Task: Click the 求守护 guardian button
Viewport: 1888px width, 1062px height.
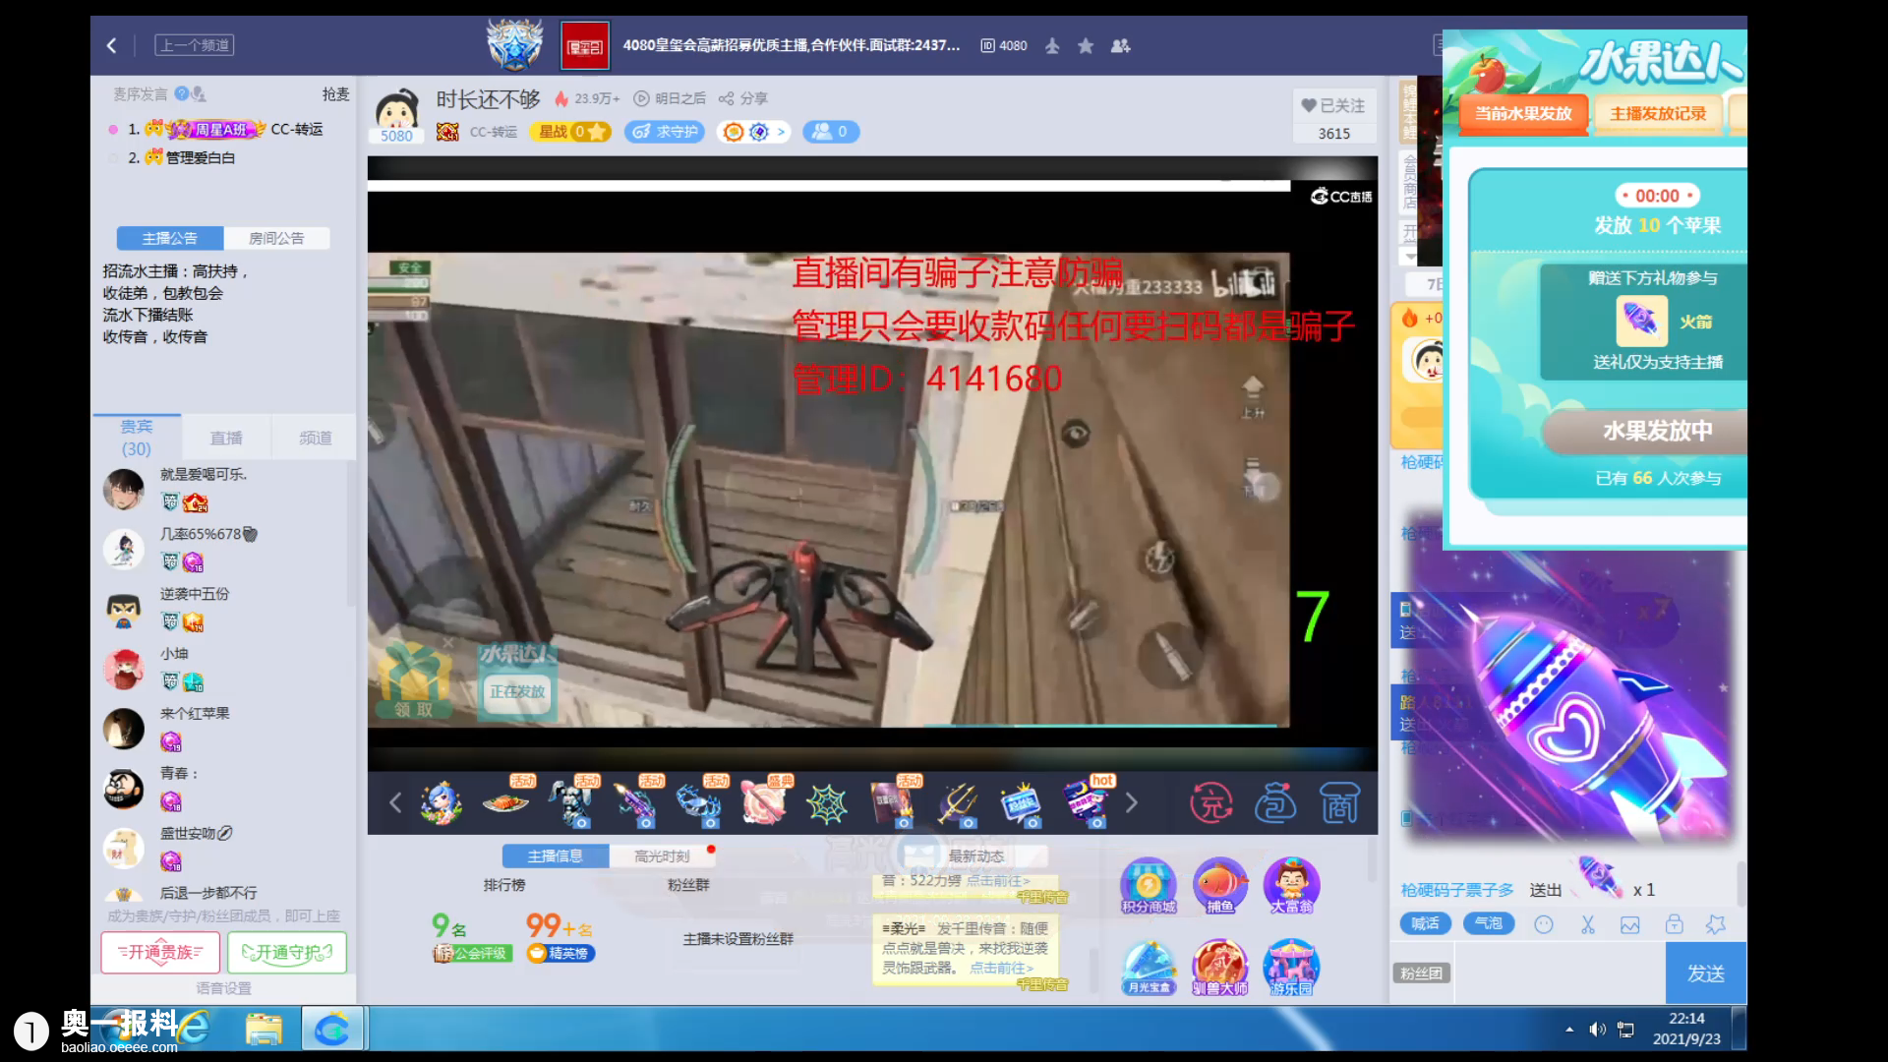Action: pos(665,132)
